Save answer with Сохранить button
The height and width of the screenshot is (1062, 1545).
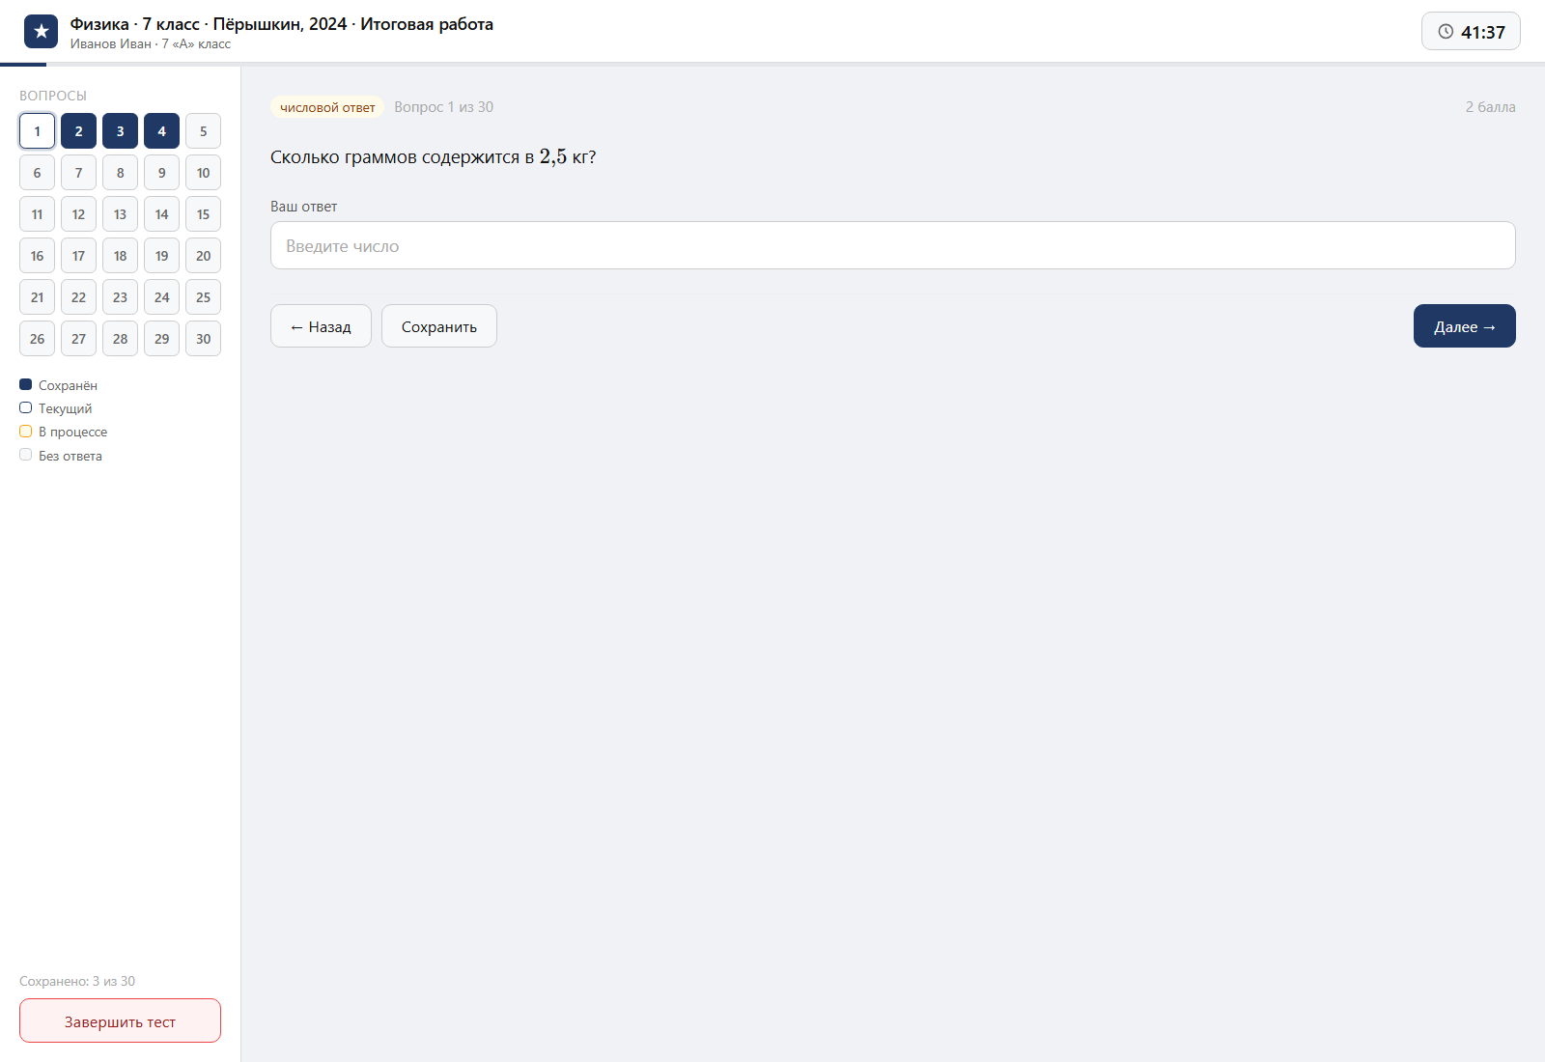(439, 326)
